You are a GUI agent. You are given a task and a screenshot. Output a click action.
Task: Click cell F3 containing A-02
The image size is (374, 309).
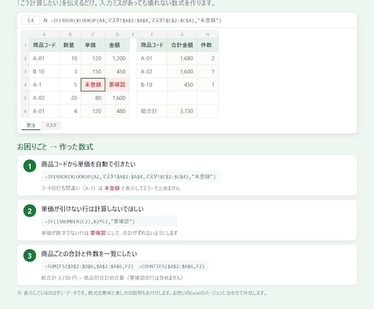[152, 72]
